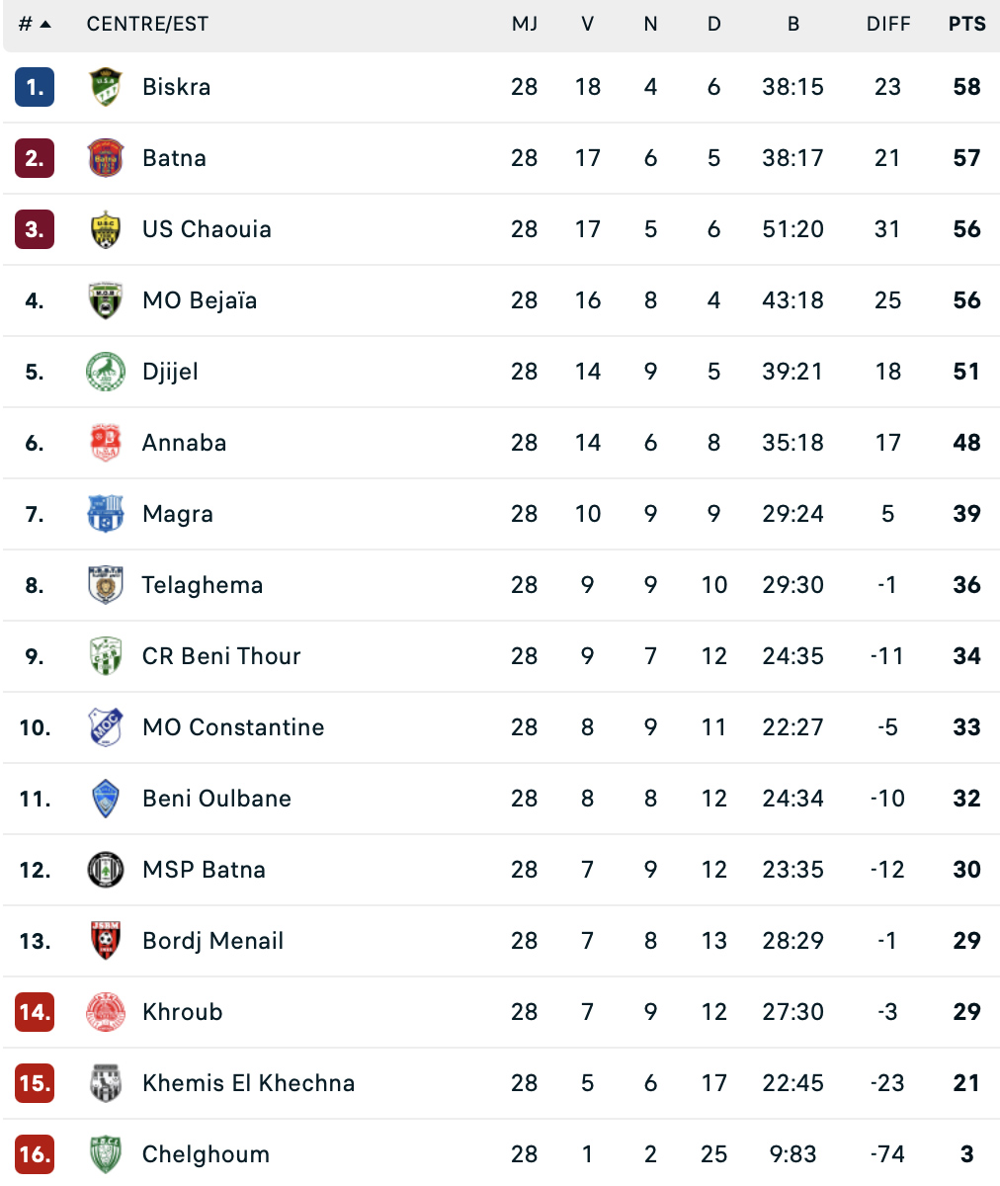Open the MO Constantine team link
The width and height of the screenshot is (1000, 1186).
tap(233, 727)
